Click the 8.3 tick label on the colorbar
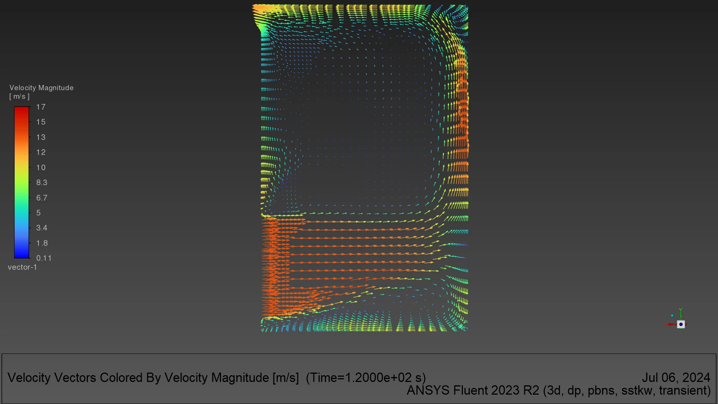 tap(42, 183)
